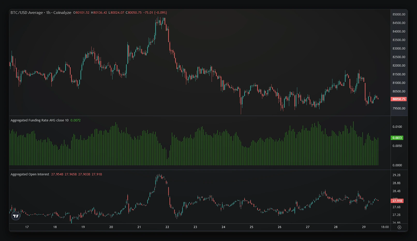Select open interest value 27.965B
This screenshot has width=417, height=241.
click(x=71, y=174)
